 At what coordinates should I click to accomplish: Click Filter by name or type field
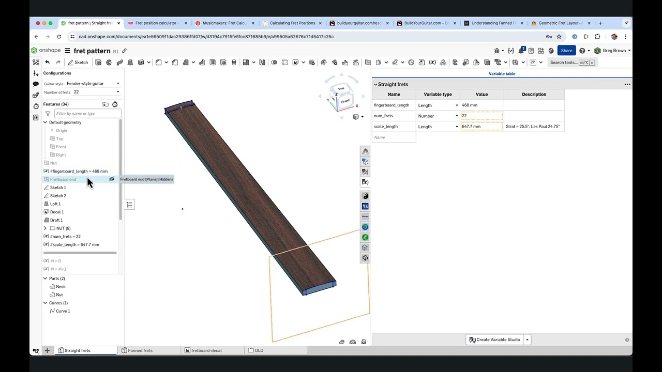[87, 114]
